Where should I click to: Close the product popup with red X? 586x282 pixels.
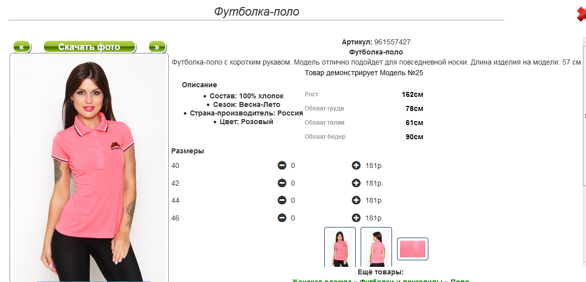(581, 14)
